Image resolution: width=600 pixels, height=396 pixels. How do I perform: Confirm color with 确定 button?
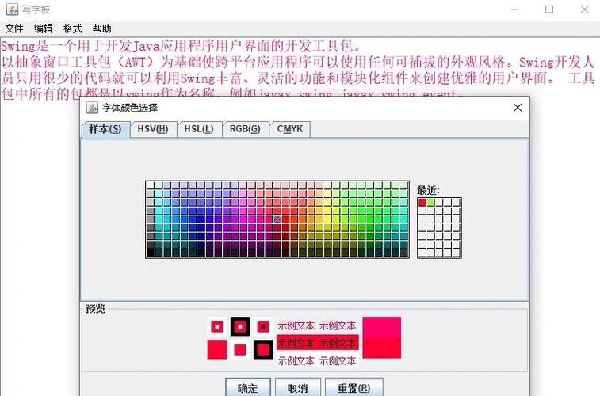[x=248, y=387]
